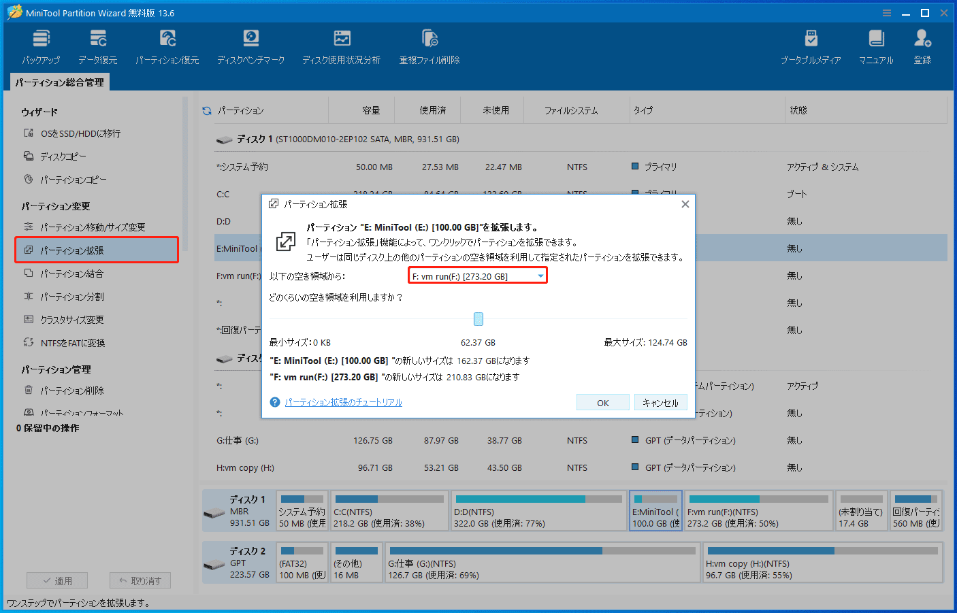This screenshot has height=613, width=957.
Task: Sort by the 状態 column header
Action: coord(798,110)
